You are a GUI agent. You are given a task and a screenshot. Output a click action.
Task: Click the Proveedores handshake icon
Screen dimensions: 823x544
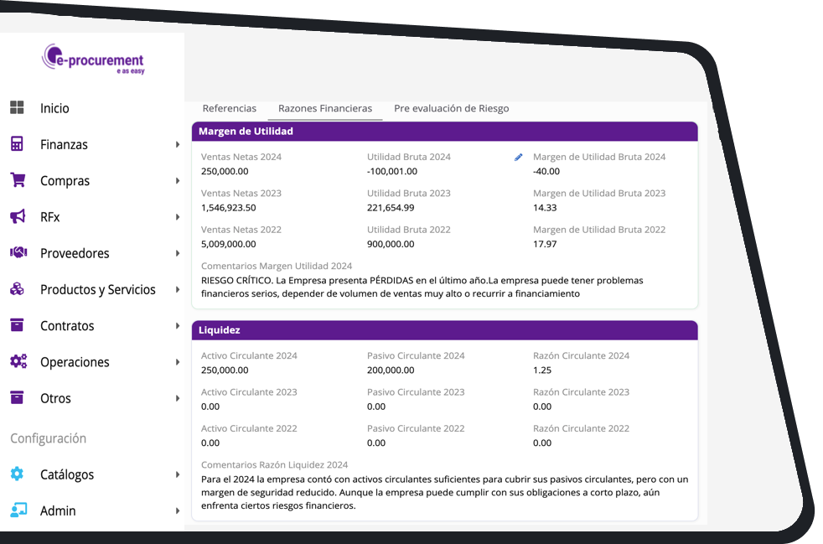[x=18, y=253]
